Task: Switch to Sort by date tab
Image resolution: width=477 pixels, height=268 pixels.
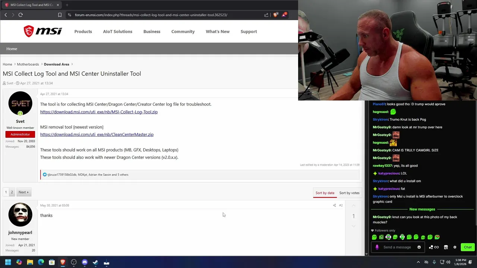Action: point(325,193)
